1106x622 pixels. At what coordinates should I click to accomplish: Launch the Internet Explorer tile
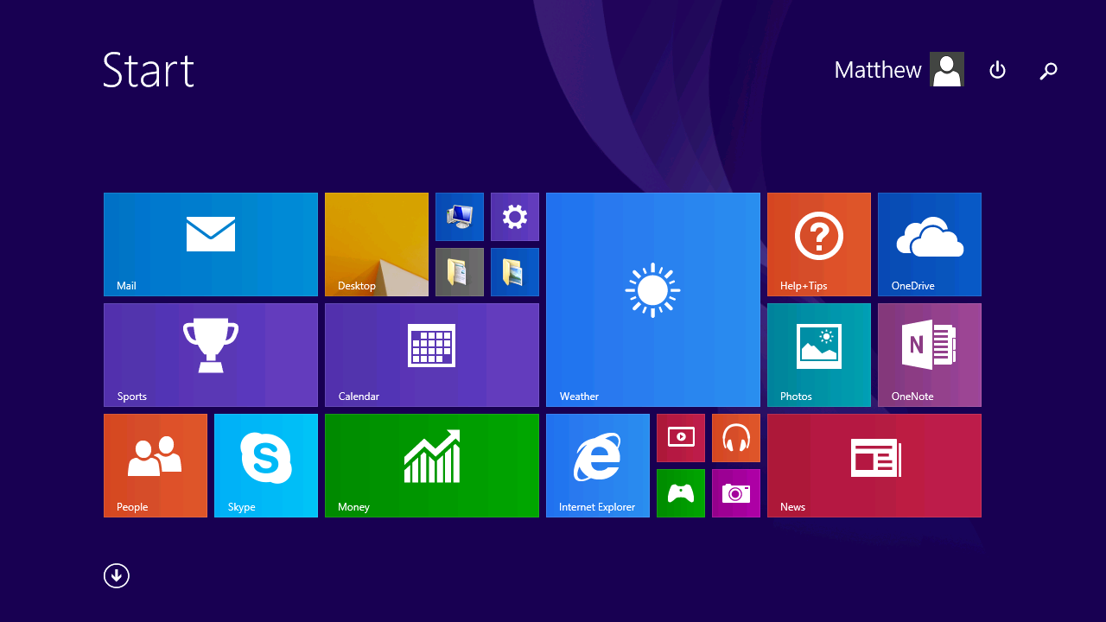point(598,466)
